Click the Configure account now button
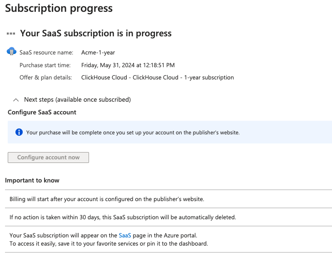Screen dimensions: 332x271 [48, 158]
